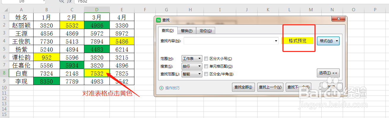Image resolution: width=389 pixels, height=118 pixels.
Task: Click the name cell 赵丽颖
Action: 21,25
